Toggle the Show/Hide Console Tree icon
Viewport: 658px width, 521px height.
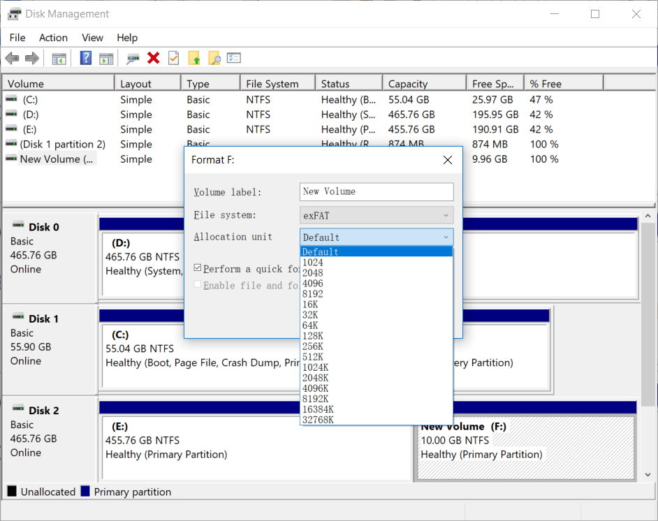(59, 59)
